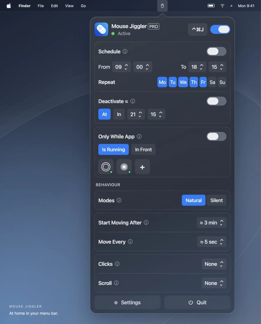
Task: Click the Mouse Jiggler app logo
Action: [101, 29]
